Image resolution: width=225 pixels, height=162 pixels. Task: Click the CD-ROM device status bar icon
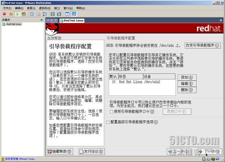[x=209, y=159]
